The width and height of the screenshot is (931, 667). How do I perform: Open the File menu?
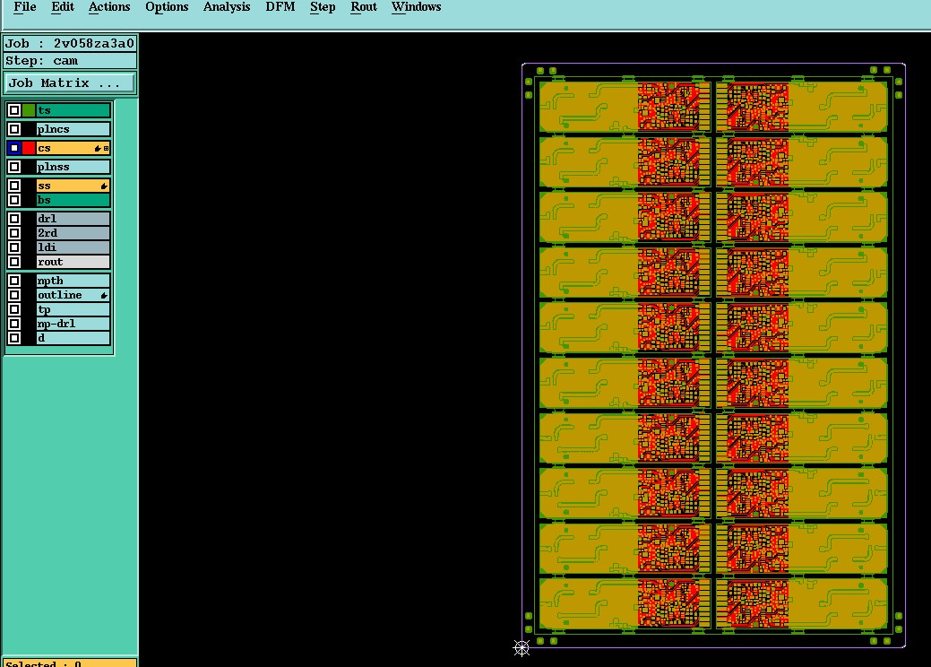tap(25, 7)
